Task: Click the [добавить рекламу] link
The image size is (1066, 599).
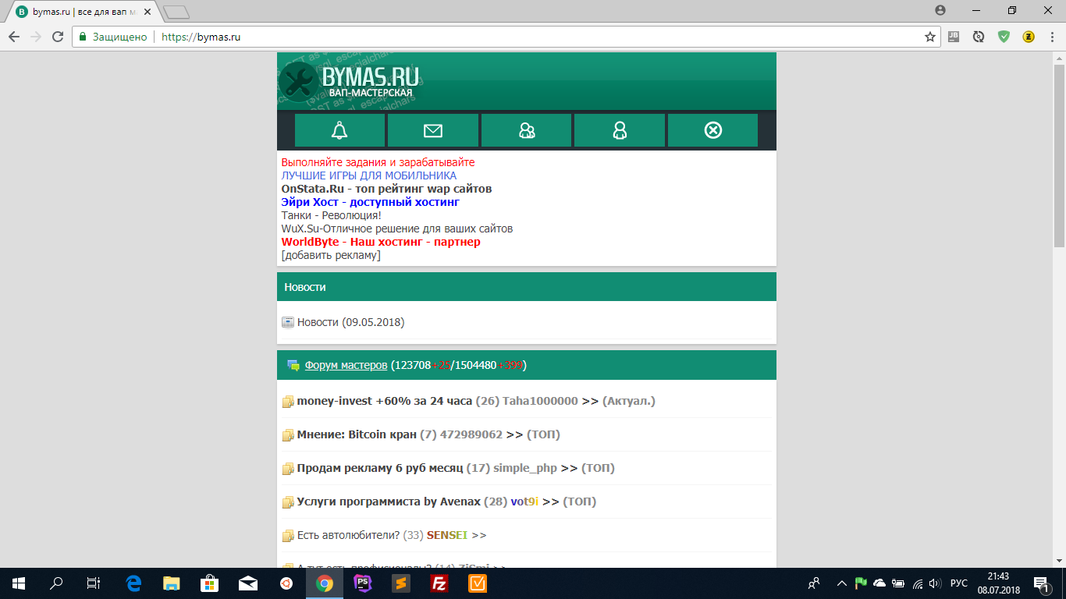Action: click(x=331, y=255)
